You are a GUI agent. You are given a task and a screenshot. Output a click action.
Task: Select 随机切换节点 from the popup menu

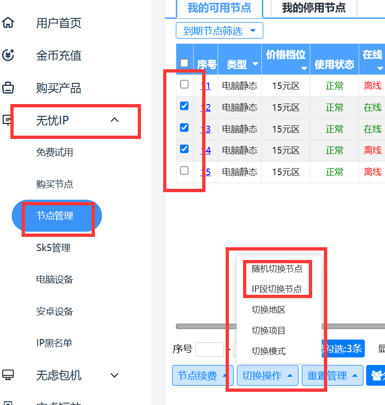pyautogui.click(x=277, y=268)
